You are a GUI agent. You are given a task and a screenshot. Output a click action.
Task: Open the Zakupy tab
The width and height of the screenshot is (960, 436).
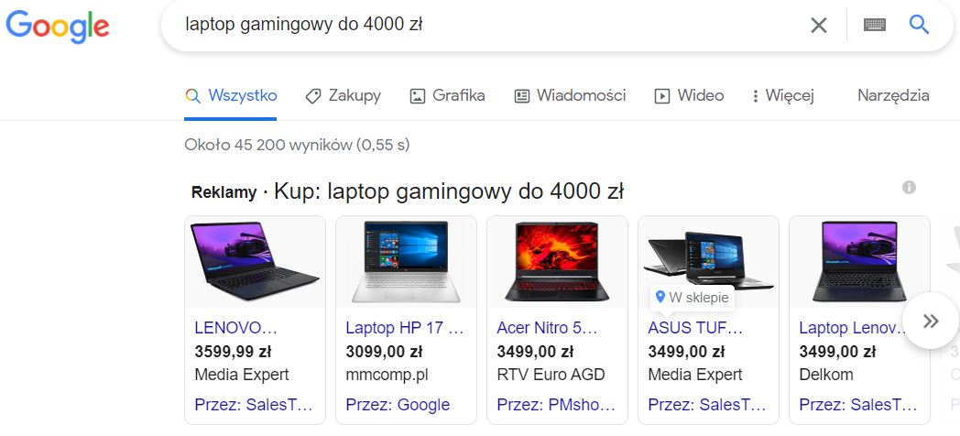pyautogui.click(x=344, y=95)
